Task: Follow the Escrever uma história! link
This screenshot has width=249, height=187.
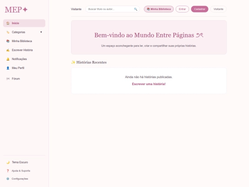Action: pyautogui.click(x=149, y=84)
